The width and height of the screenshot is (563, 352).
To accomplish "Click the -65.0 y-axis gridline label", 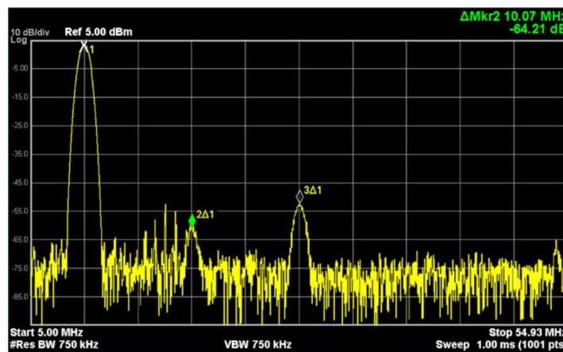I will pos(20,240).
